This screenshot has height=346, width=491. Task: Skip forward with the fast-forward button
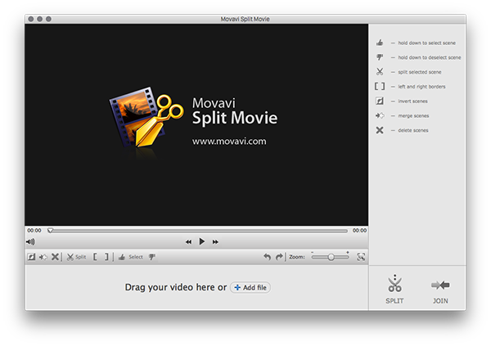216,242
